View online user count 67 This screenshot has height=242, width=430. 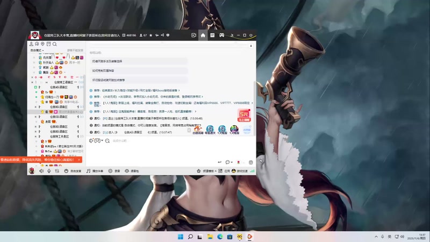pos(143,35)
